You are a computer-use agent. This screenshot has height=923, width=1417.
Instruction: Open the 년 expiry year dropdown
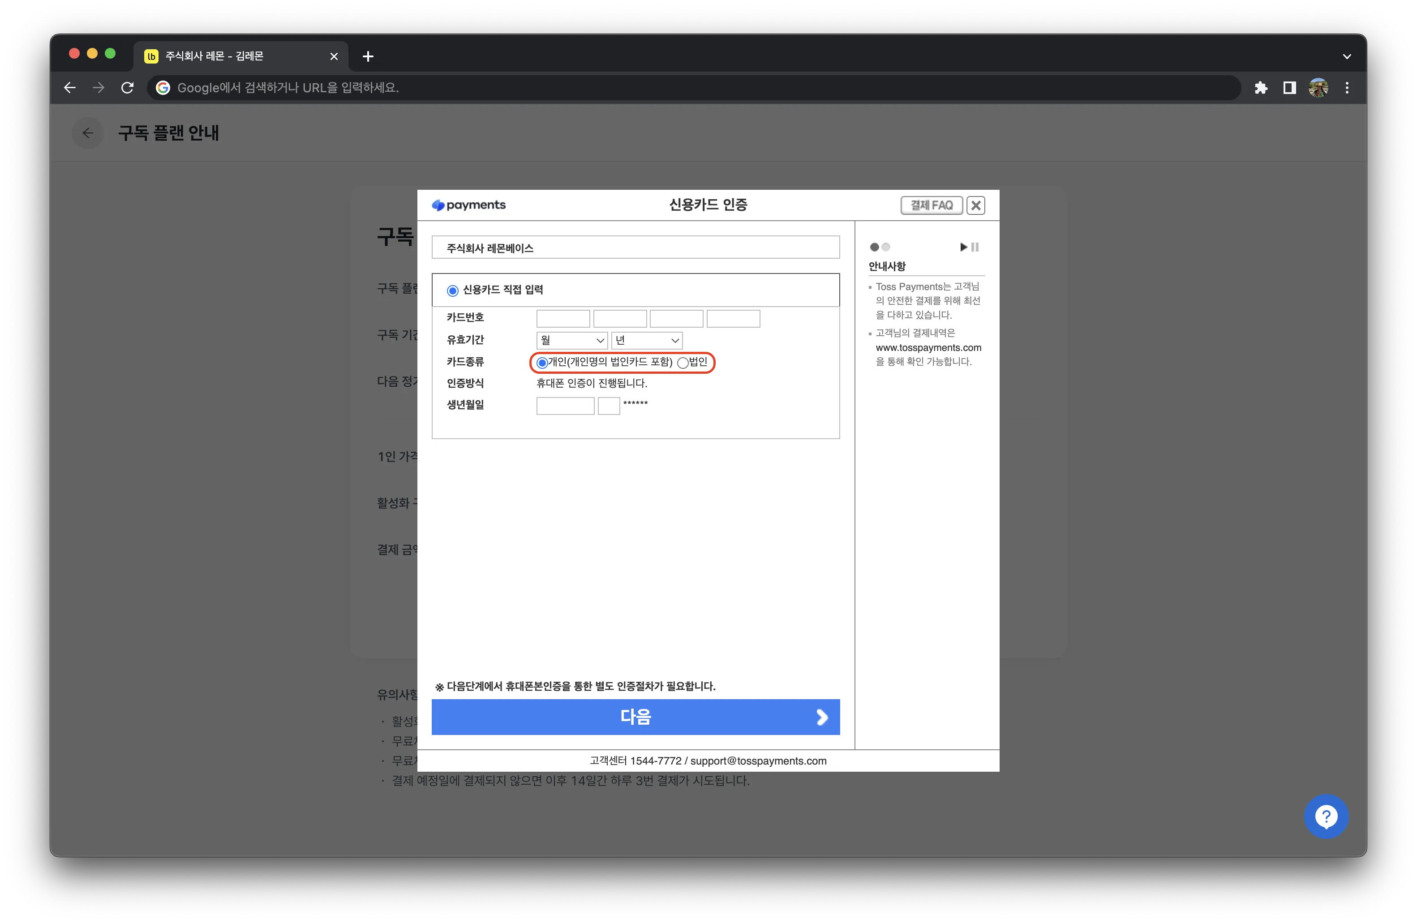click(x=647, y=340)
